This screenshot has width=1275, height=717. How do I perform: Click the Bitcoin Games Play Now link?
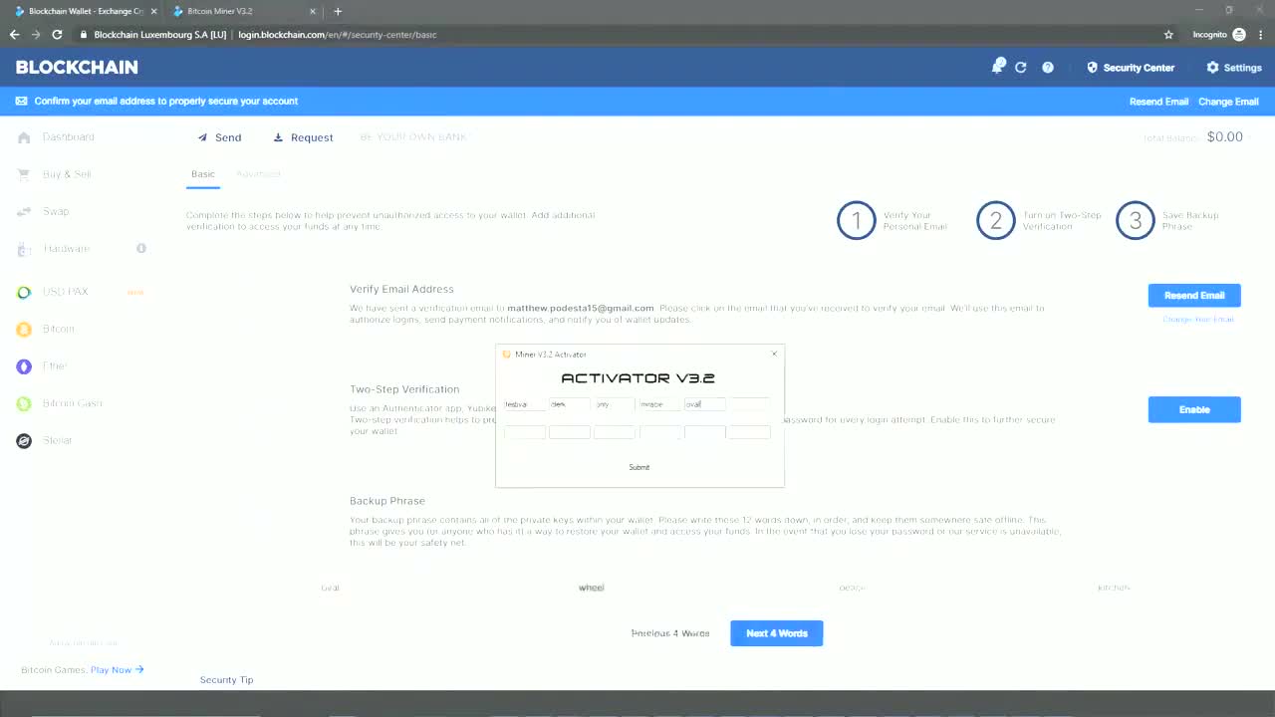118,670
